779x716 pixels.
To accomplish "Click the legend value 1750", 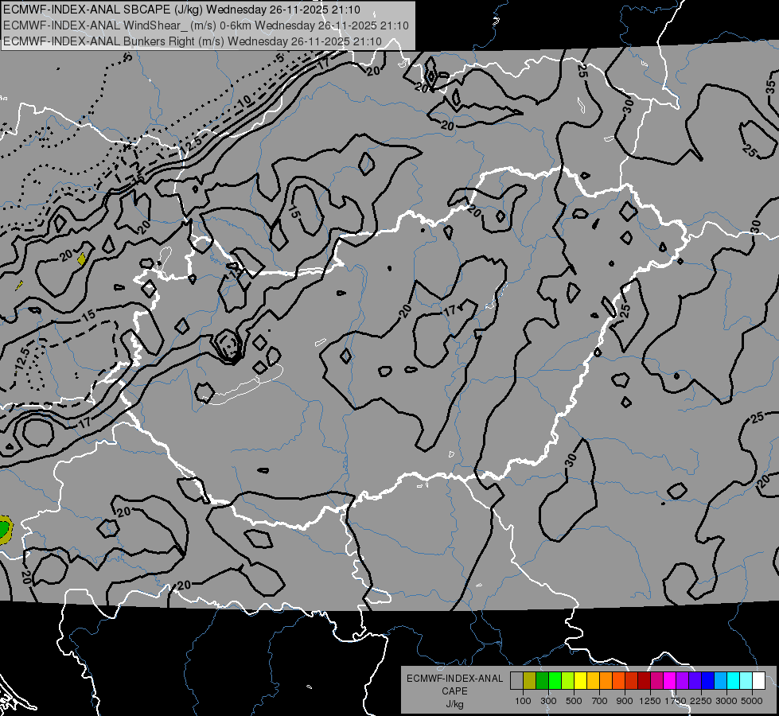I will [676, 701].
